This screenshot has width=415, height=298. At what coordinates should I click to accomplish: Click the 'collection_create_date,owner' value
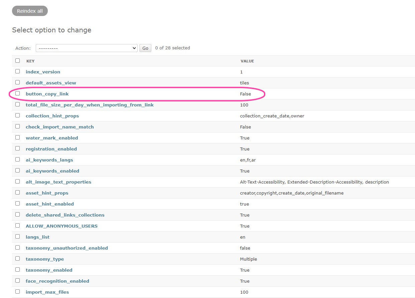pyautogui.click(x=272, y=116)
